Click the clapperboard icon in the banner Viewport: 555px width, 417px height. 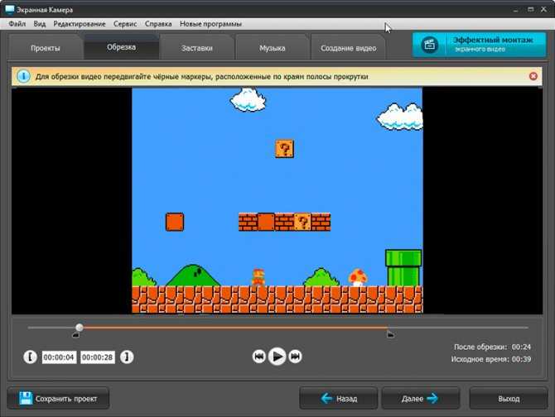click(429, 45)
